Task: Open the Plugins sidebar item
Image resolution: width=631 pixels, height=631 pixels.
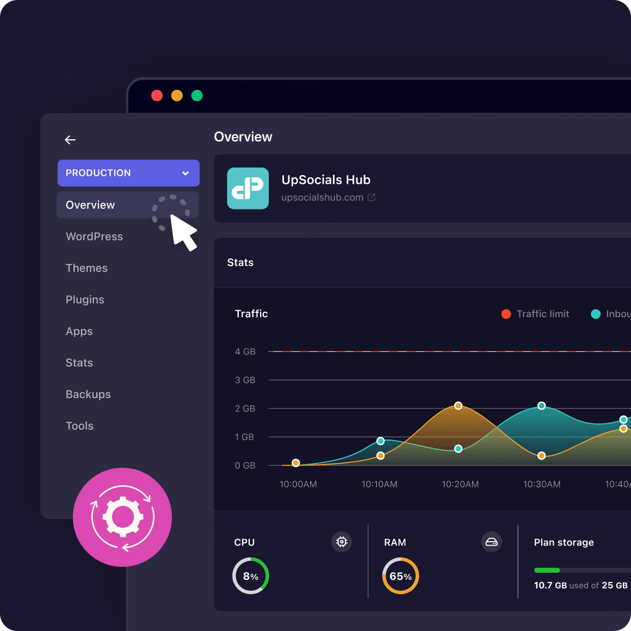Action: [85, 300]
